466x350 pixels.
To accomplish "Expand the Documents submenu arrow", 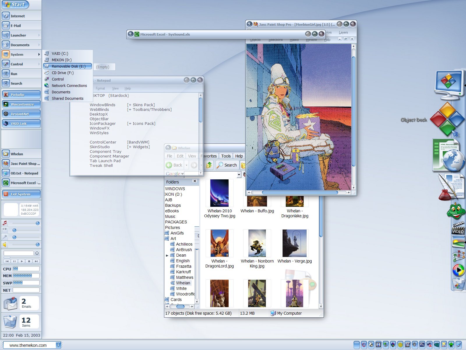I will pyautogui.click(x=39, y=45).
